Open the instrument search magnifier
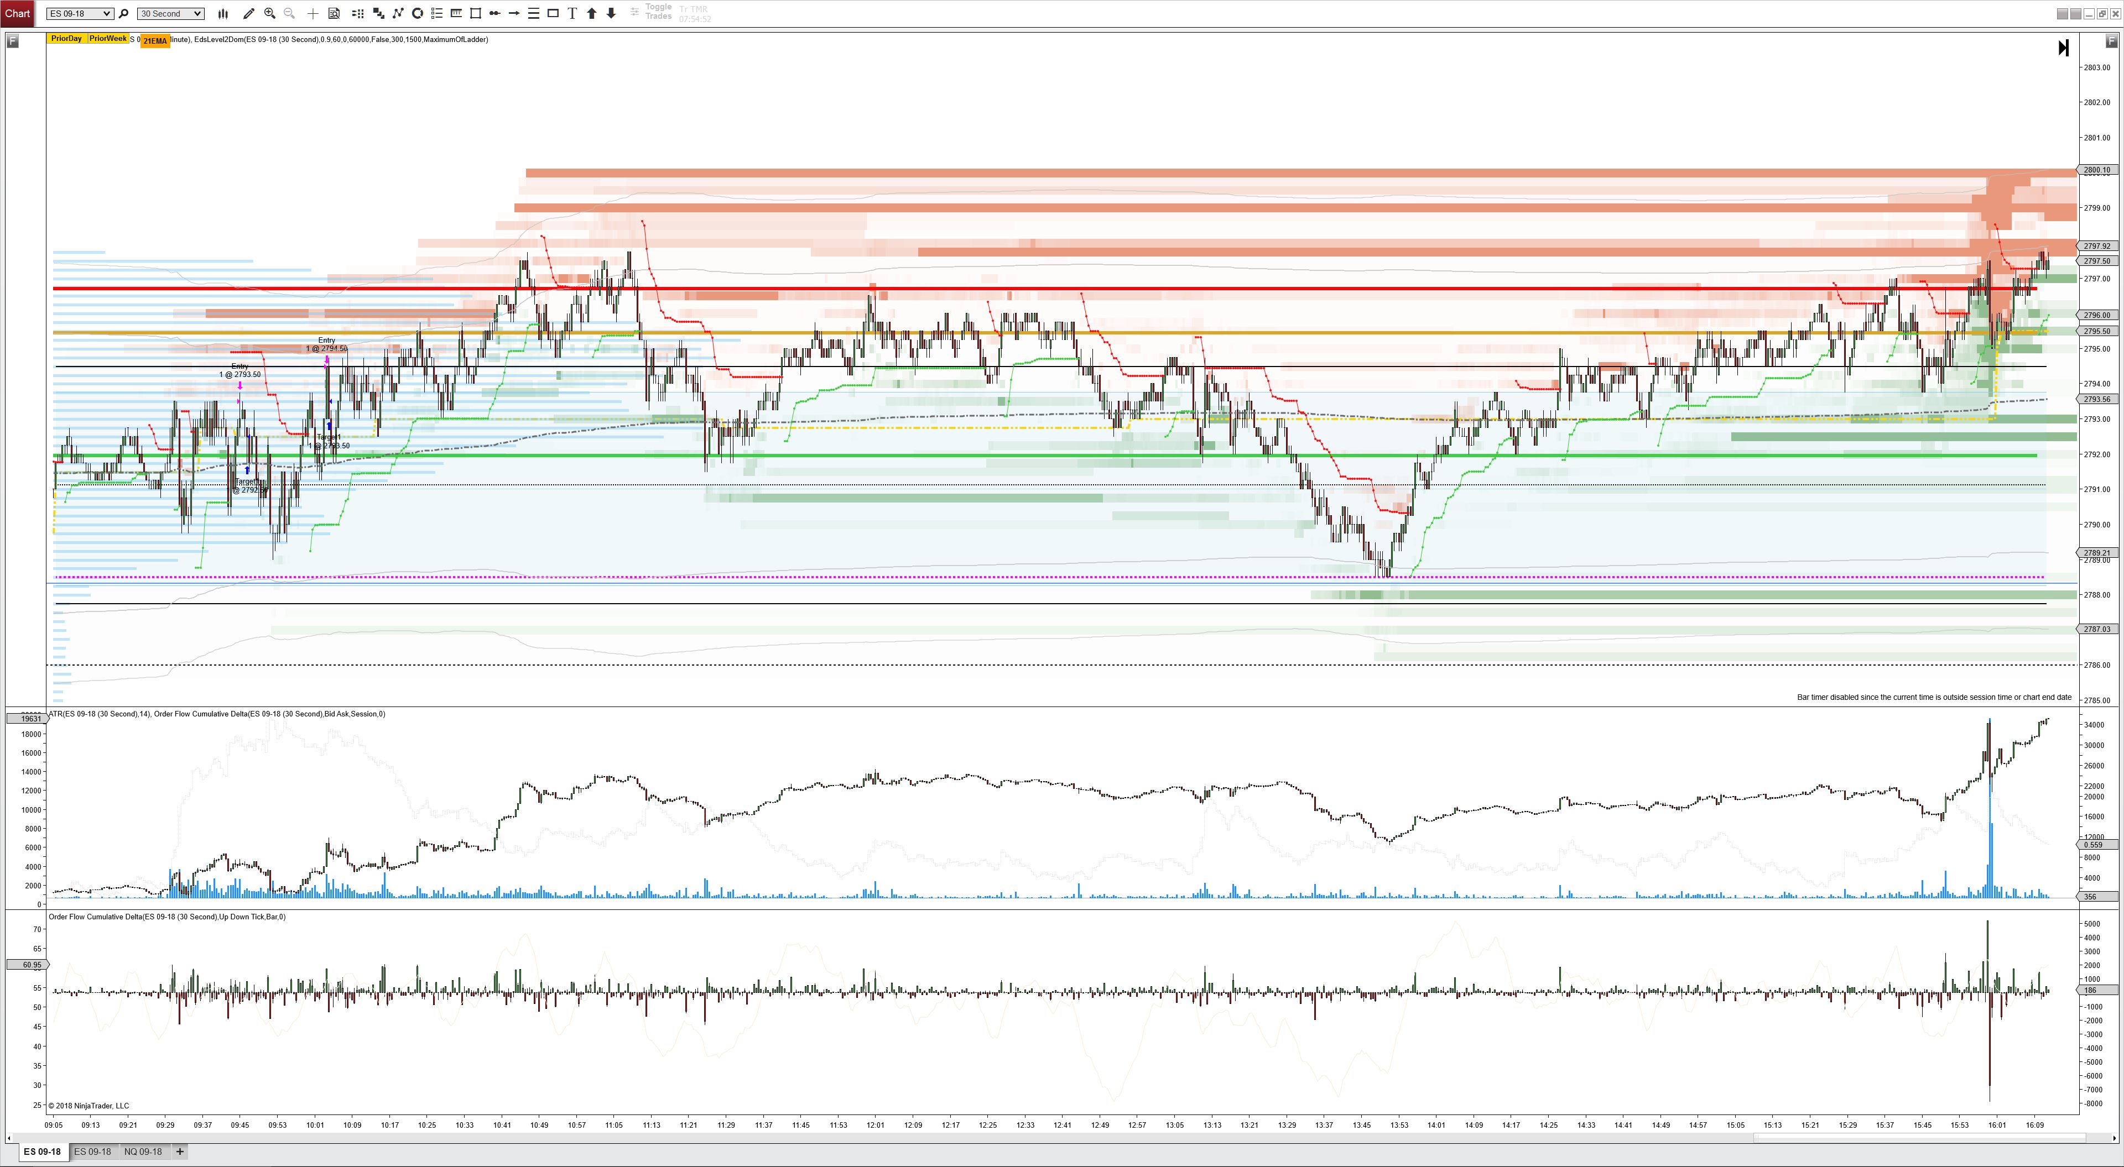This screenshot has width=2124, height=1167. tap(124, 13)
